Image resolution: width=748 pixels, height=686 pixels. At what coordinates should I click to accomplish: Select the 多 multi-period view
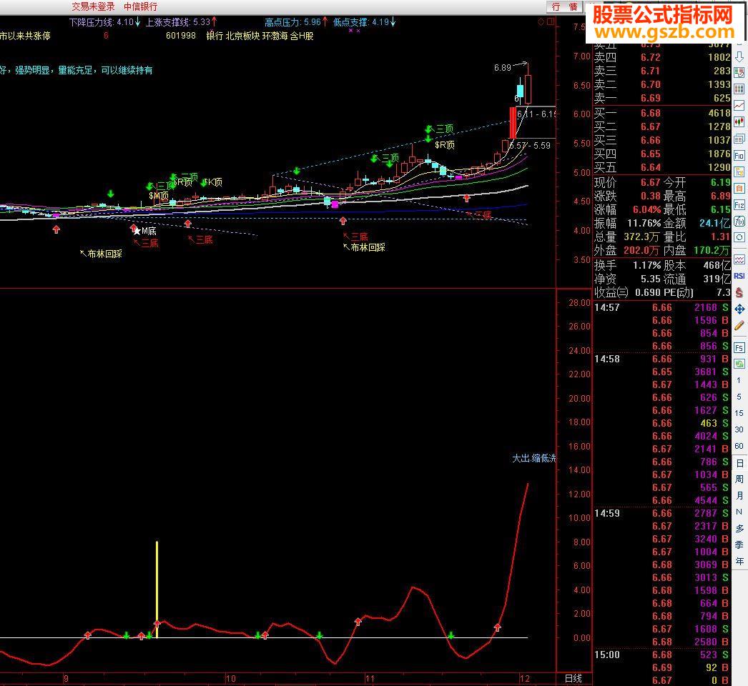click(x=739, y=529)
